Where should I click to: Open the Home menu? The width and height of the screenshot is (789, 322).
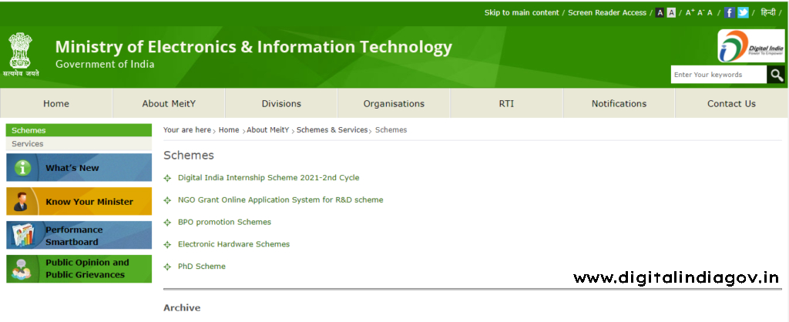click(56, 104)
